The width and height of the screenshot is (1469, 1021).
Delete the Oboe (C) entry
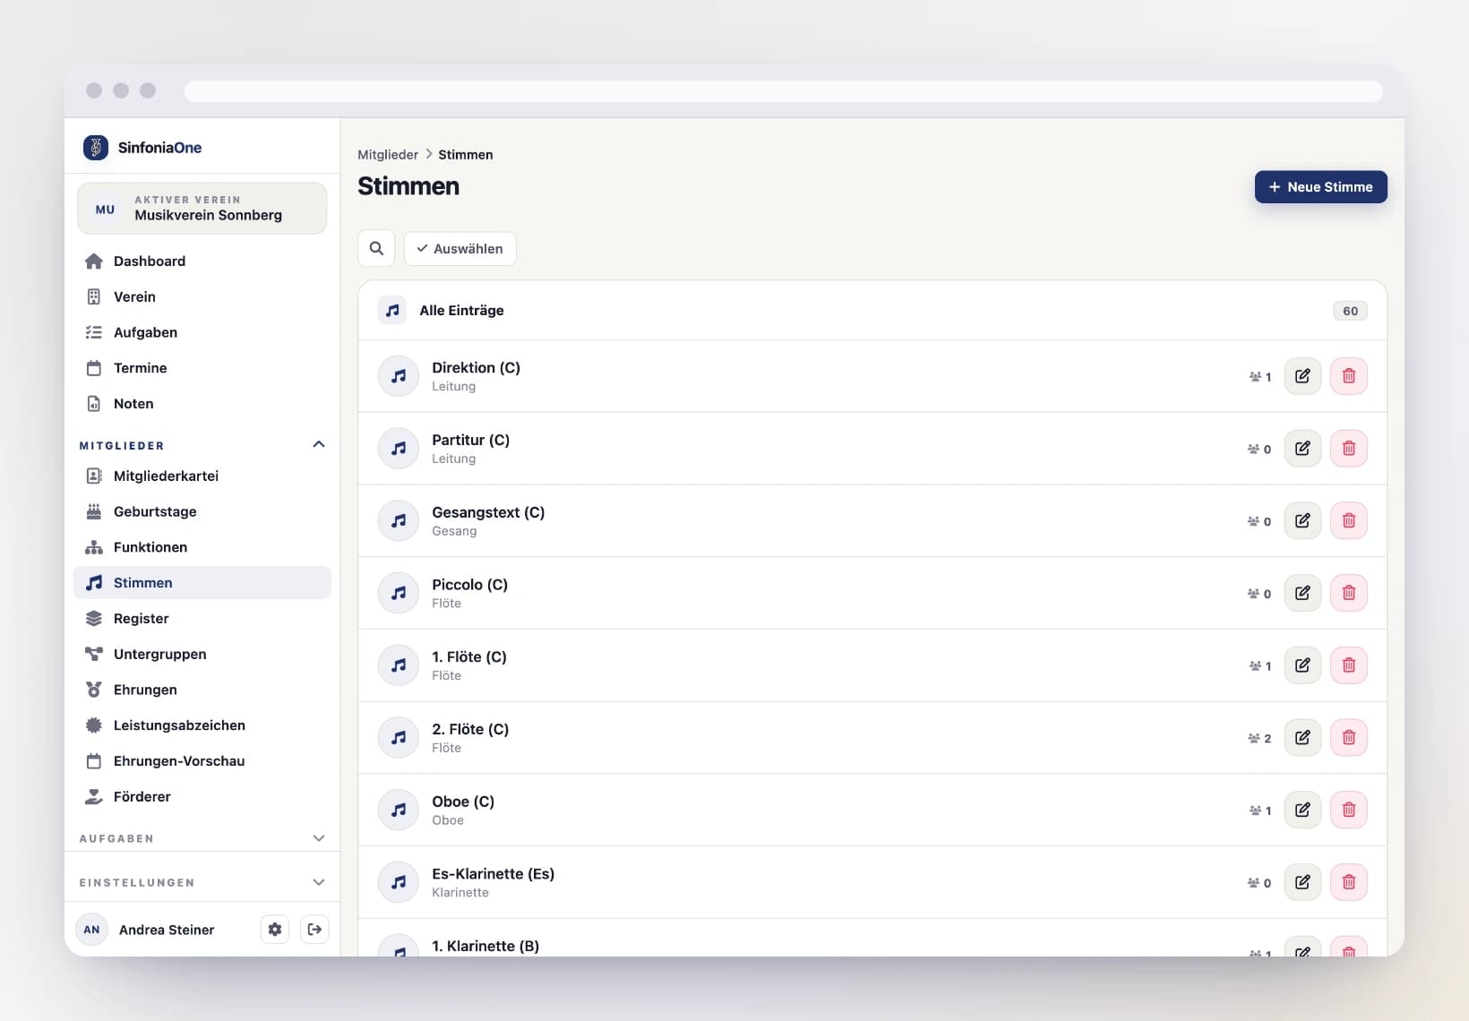click(x=1348, y=810)
